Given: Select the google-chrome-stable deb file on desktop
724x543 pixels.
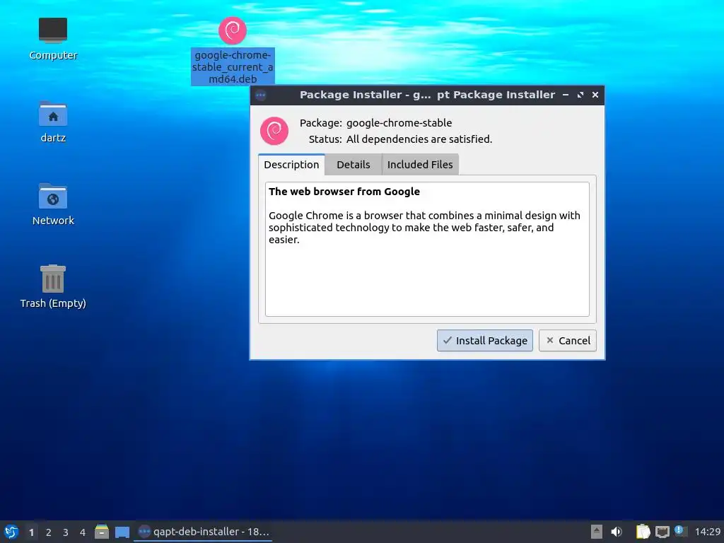Looking at the screenshot, I should tap(233, 50).
